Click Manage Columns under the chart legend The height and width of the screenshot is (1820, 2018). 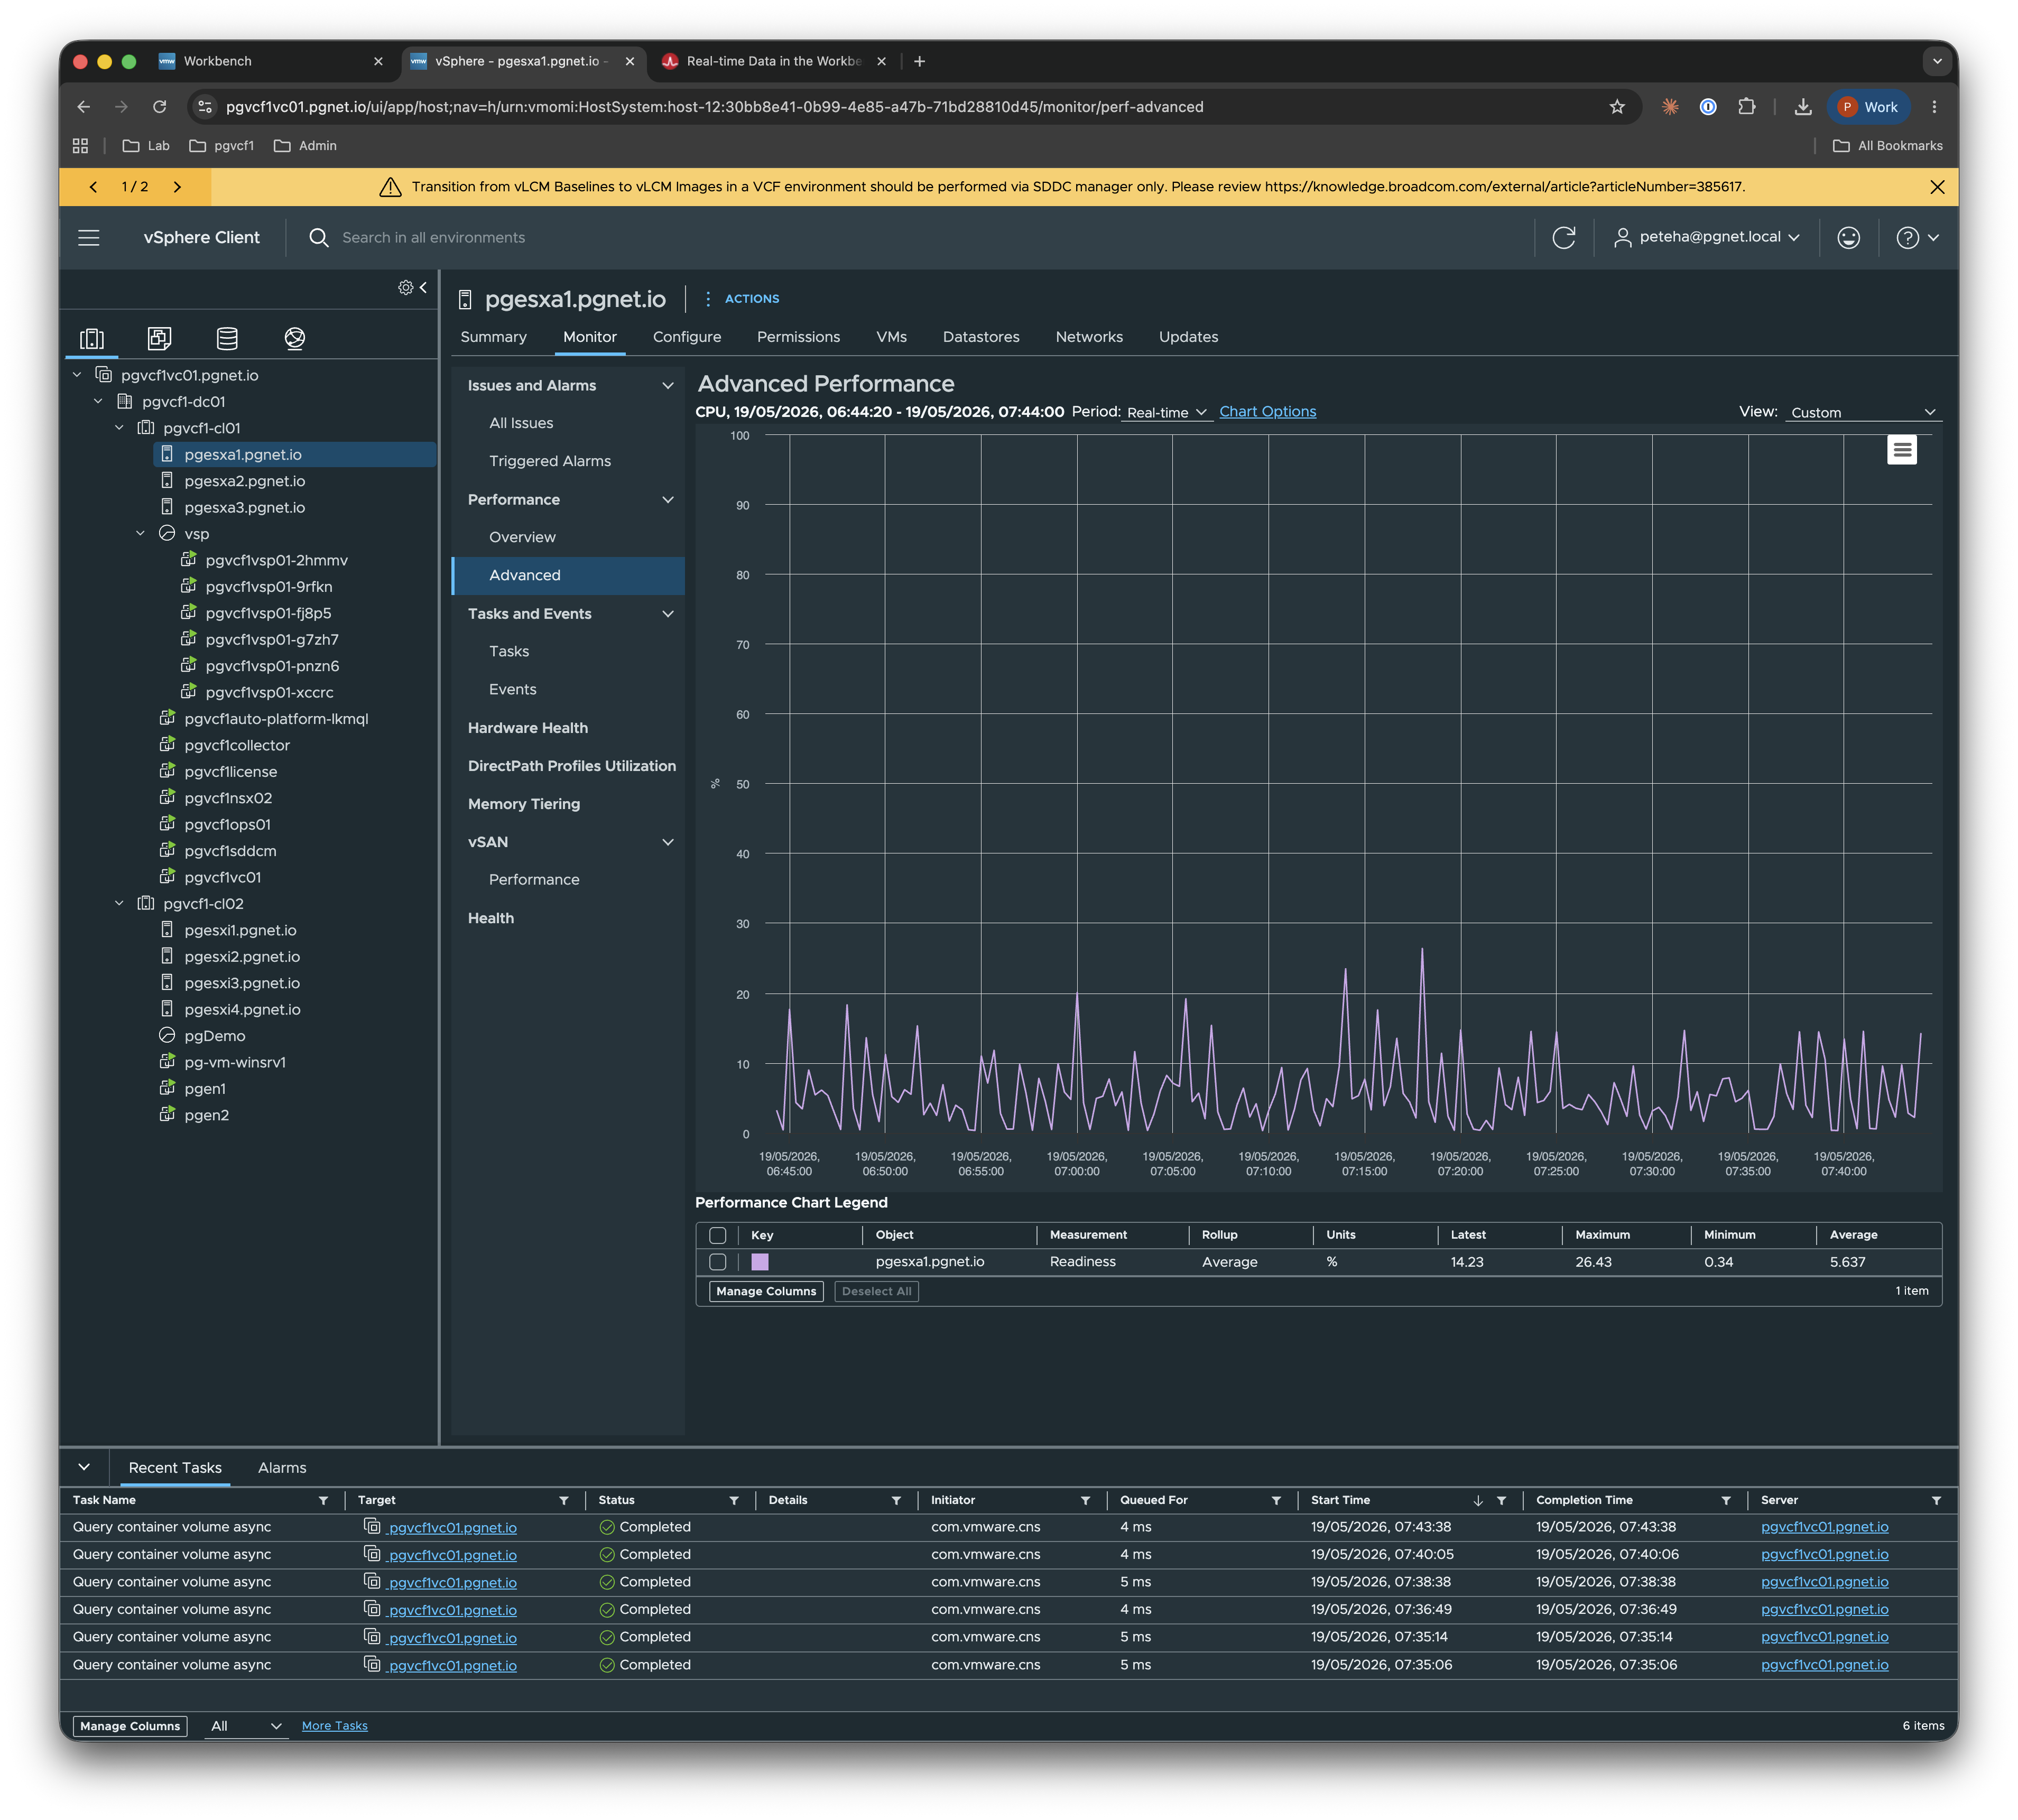[766, 1292]
